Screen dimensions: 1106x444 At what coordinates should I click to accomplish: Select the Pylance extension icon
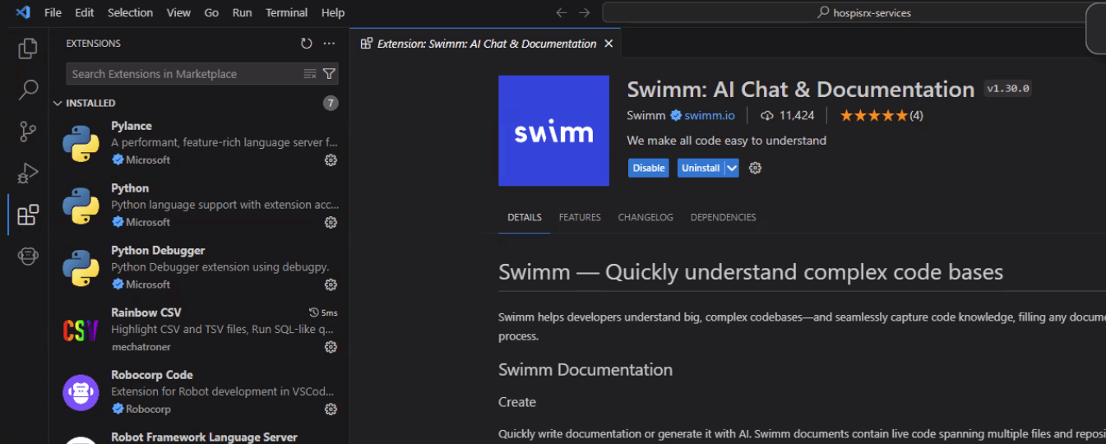click(x=81, y=143)
